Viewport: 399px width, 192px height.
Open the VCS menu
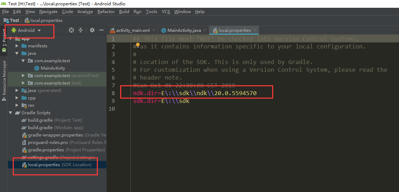[x=166, y=12]
